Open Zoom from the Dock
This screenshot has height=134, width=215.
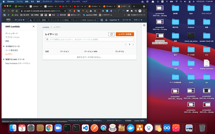coord(58,128)
